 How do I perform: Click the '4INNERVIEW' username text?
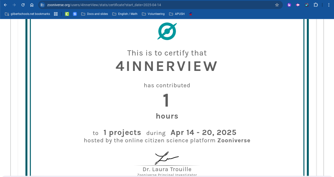167,66
